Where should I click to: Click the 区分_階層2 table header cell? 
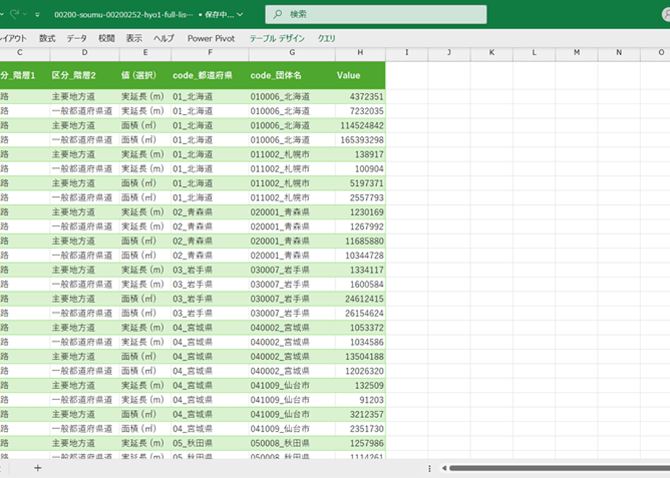click(x=85, y=75)
